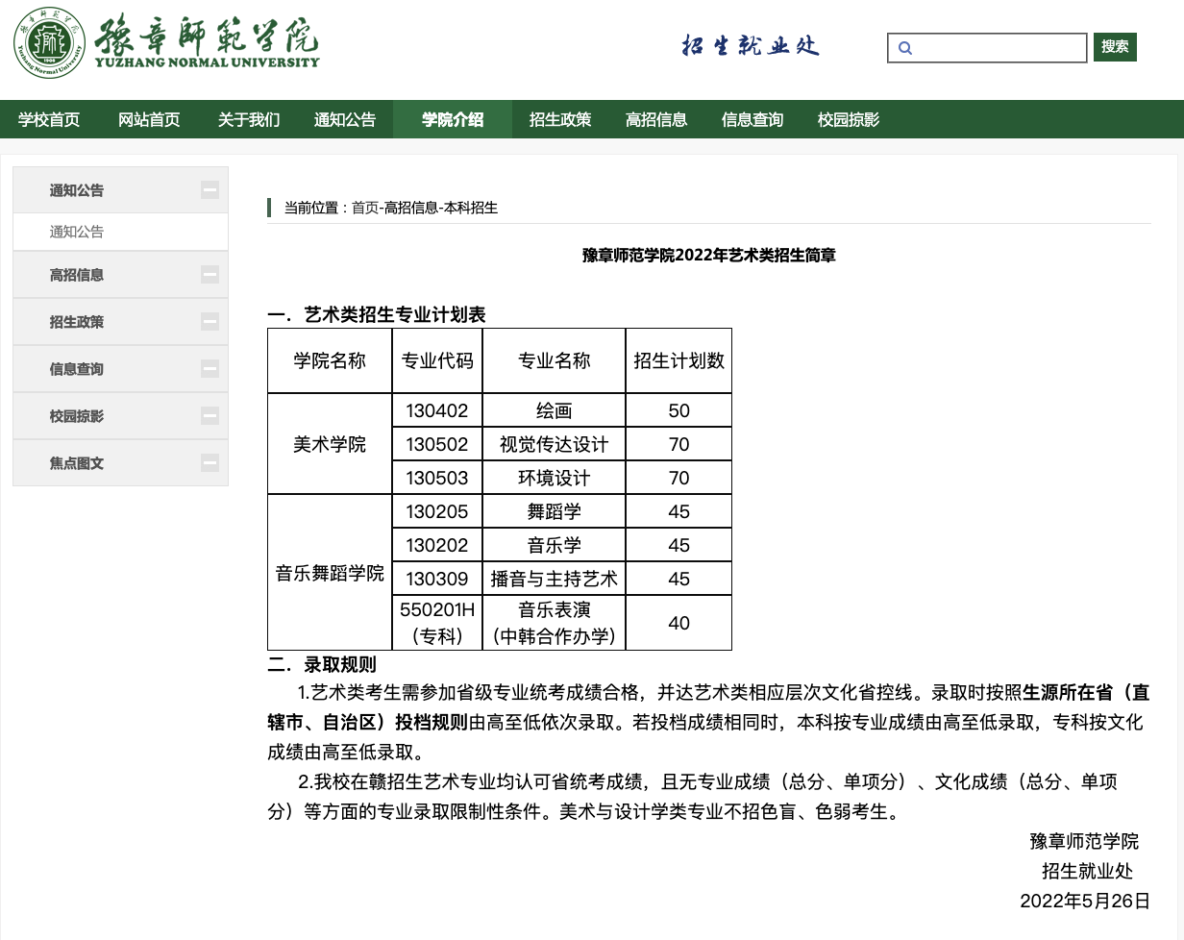Open 高招信息 in the top navigation bar
This screenshot has width=1184, height=940.
click(656, 119)
